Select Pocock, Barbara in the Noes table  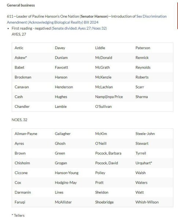[x=108, y=153]
